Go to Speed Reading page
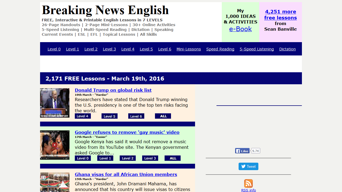 pyautogui.click(x=220, y=49)
